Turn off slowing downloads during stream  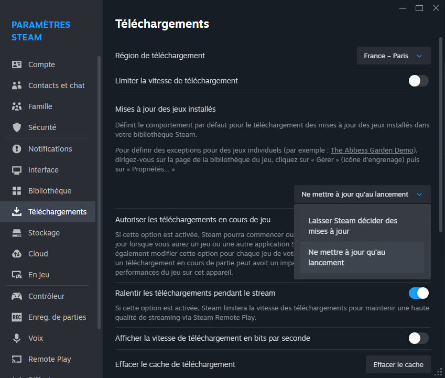pyautogui.click(x=419, y=293)
